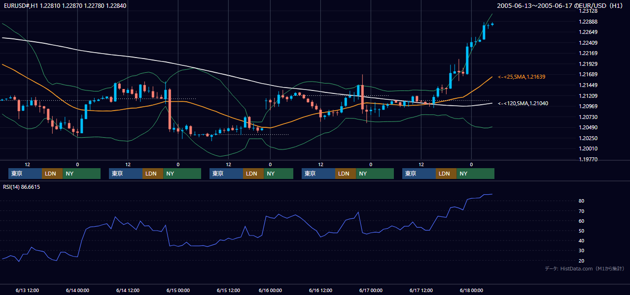
Task: Click the 6/16 00:00 date label
Action: click(x=270, y=290)
